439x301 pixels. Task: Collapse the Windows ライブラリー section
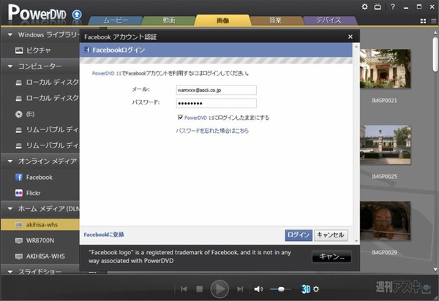point(10,35)
